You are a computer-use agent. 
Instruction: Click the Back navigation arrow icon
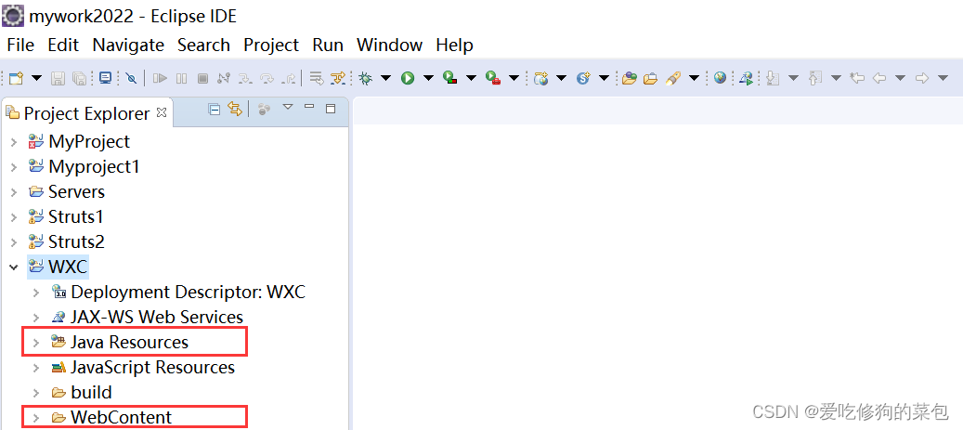[879, 78]
